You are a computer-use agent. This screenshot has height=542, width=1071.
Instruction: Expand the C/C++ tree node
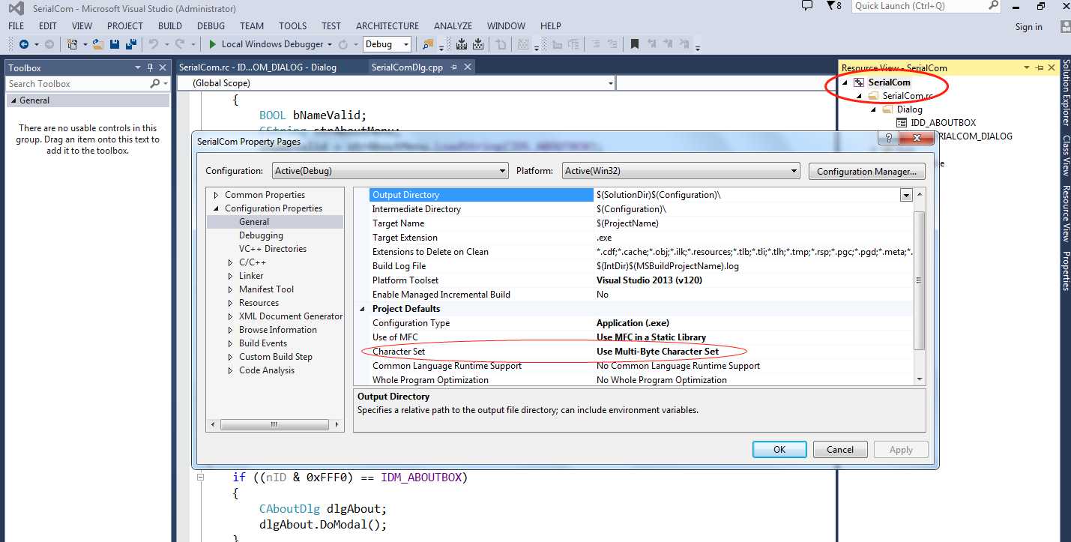(231, 262)
